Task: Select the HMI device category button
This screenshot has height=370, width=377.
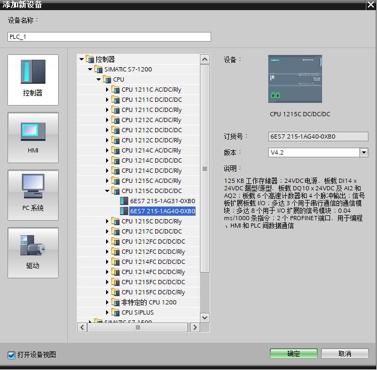Action: pyautogui.click(x=33, y=138)
